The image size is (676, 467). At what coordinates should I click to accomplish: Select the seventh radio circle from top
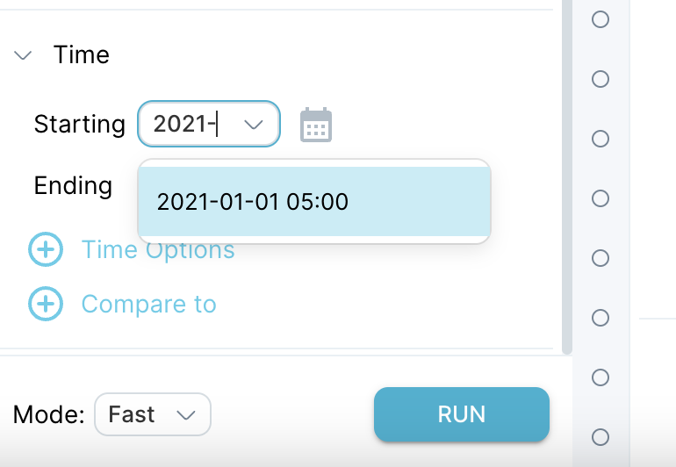pyautogui.click(x=600, y=377)
